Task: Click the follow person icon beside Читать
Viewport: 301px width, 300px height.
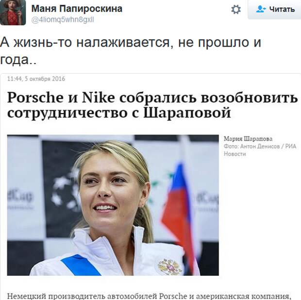Action: point(261,9)
